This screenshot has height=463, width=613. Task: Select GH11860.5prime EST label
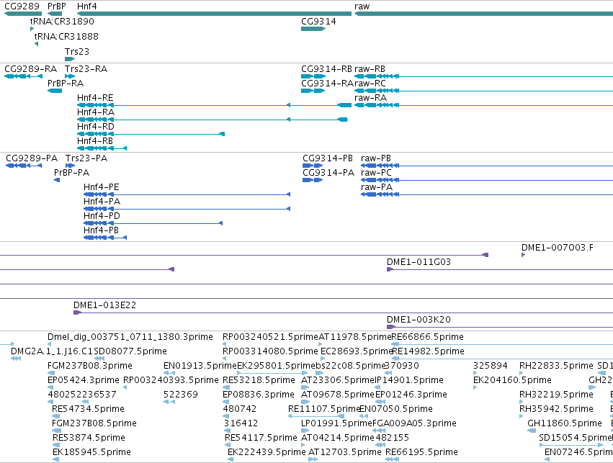(565, 423)
